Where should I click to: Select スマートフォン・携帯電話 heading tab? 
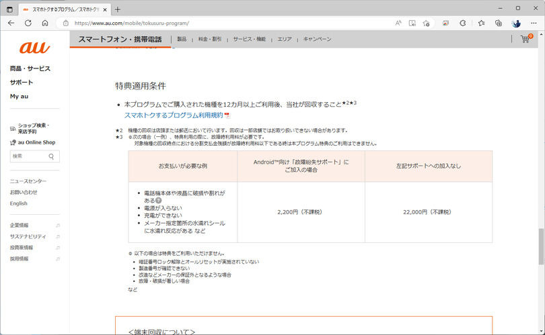(x=120, y=39)
